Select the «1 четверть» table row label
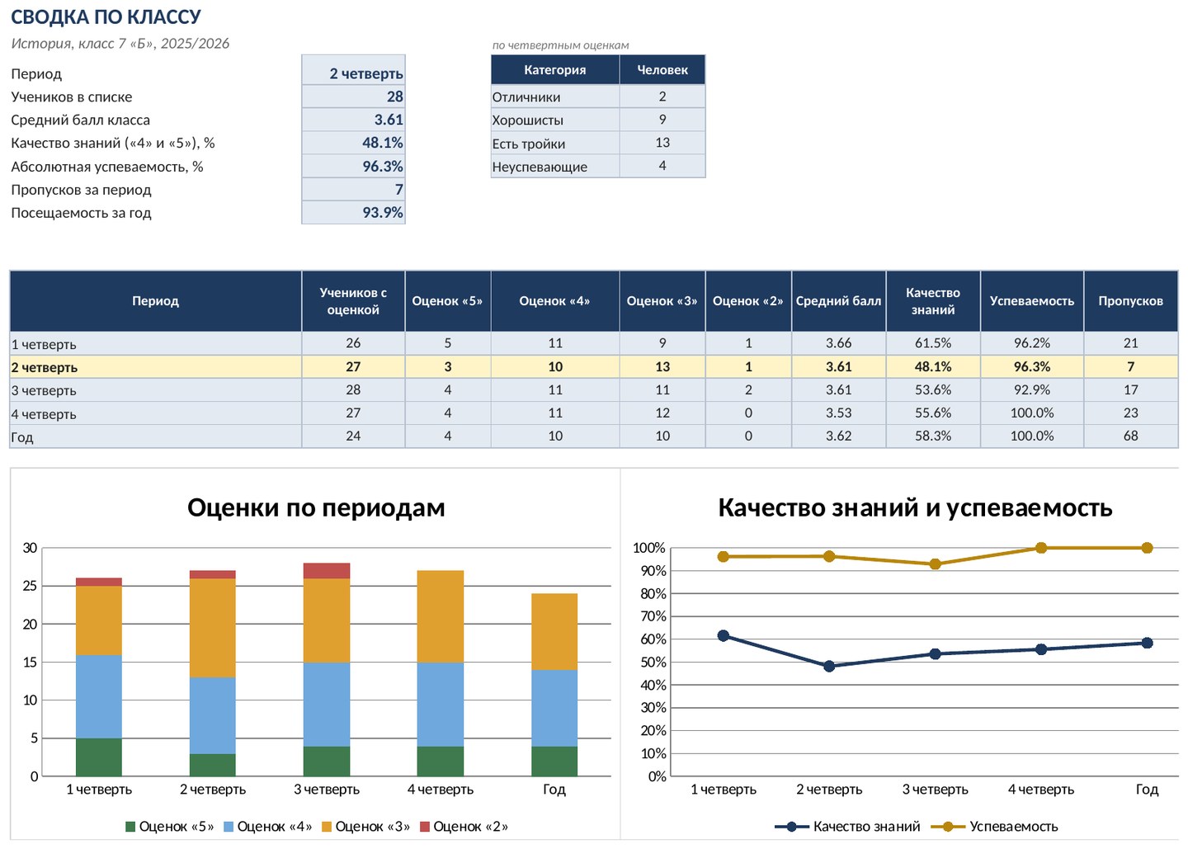1188x849 pixels. pyautogui.click(x=44, y=344)
